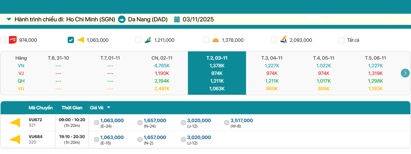This screenshot has width=411, height=154.
Task: Click the Vietravel logo on flight VU684
Action: 15,139
